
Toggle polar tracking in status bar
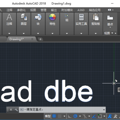pyautogui.click(x=75, y=116)
